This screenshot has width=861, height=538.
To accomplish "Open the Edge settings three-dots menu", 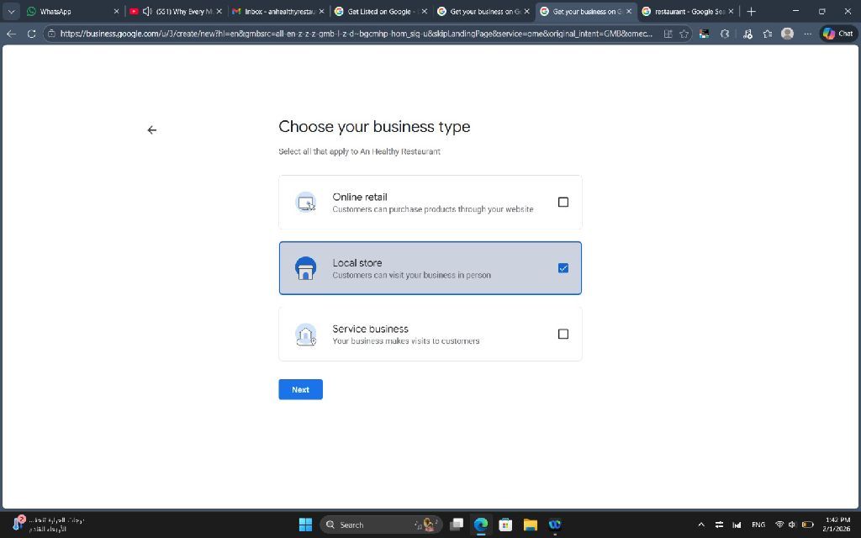I will (808, 34).
